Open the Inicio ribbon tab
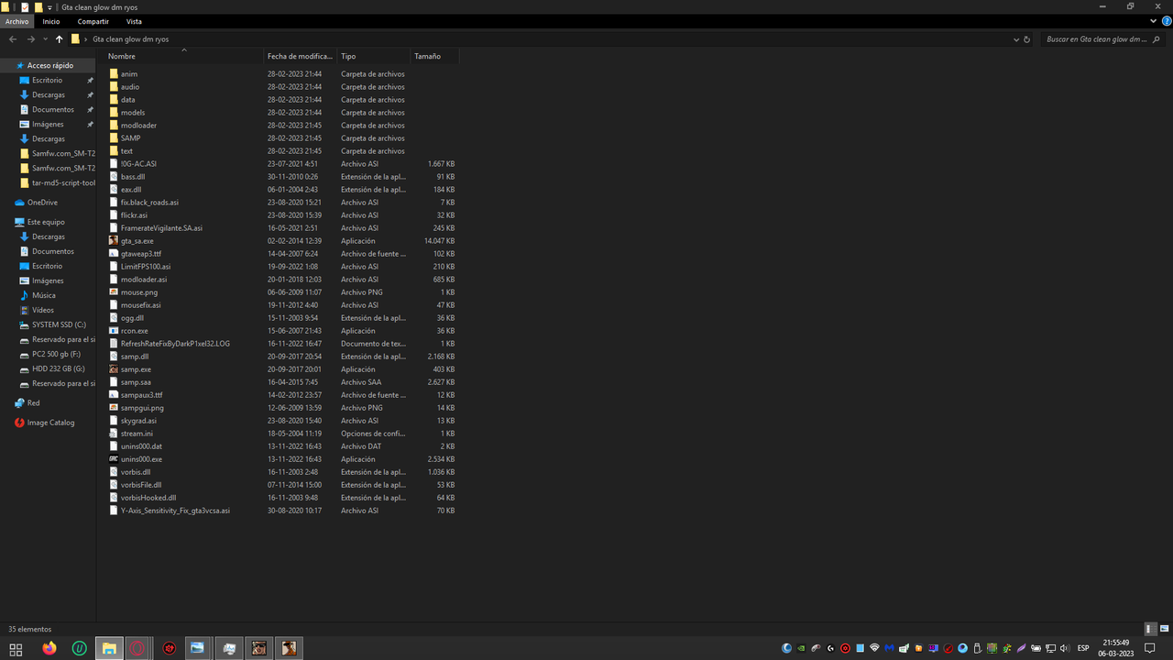The height and width of the screenshot is (660, 1173). [x=51, y=21]
